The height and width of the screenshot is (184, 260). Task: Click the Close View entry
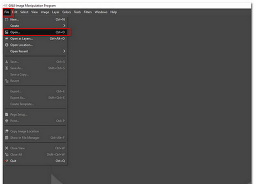(x=35, y=148)
